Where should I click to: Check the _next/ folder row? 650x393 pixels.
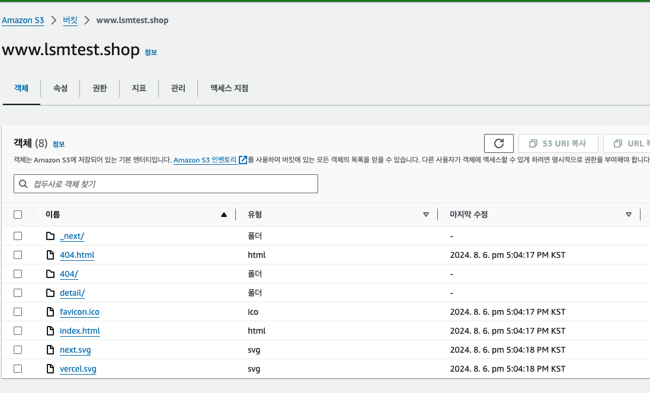coord(18,236)
